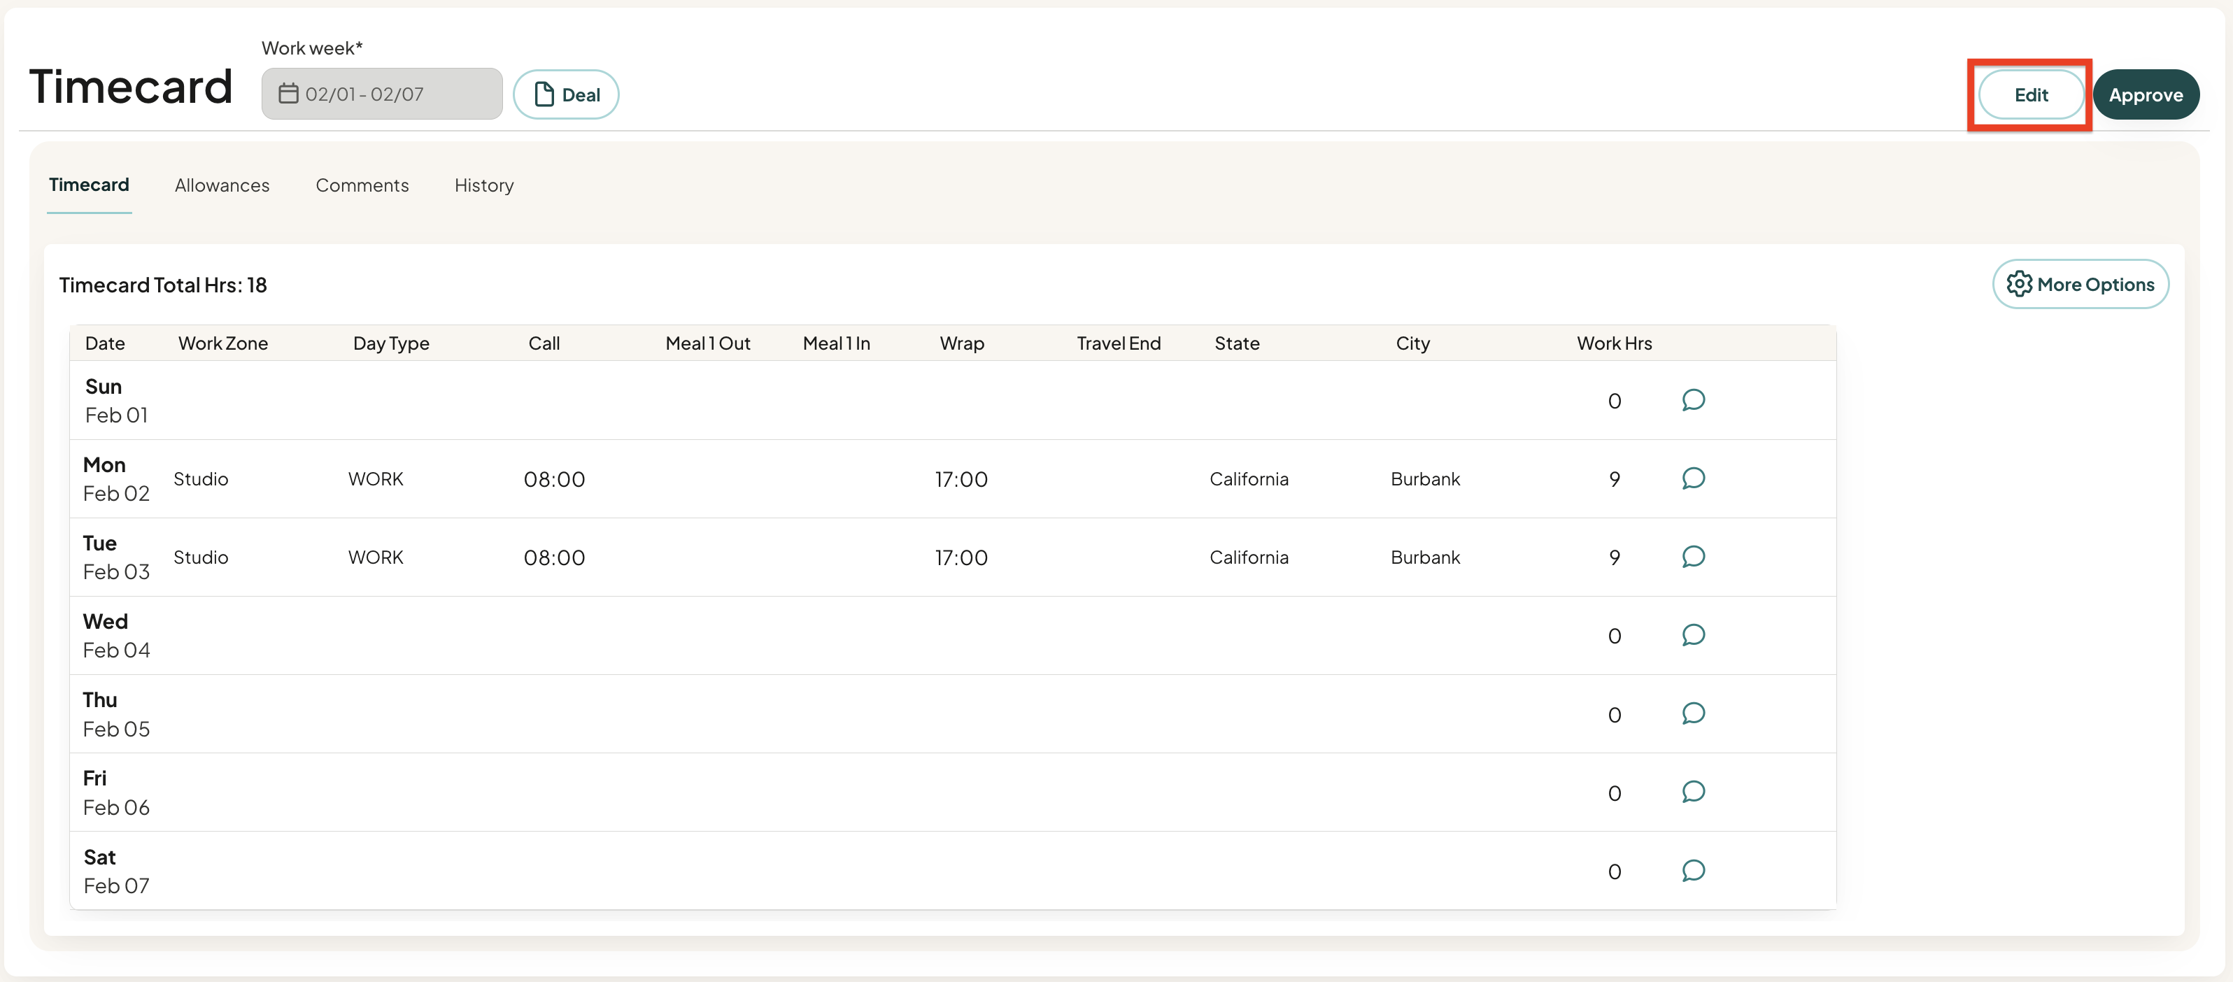Select Studio work zone in Mon Feb 02 row
This screenshot has width=2233, height=982.
click(x=200, y=478)
